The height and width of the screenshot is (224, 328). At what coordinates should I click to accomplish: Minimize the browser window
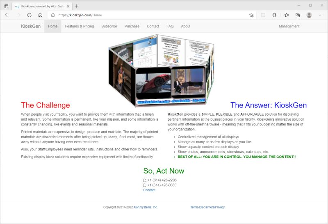(299, 5)
